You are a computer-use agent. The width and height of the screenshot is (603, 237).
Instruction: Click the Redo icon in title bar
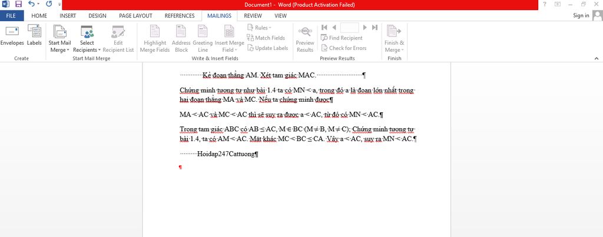[x=49, y=4]
